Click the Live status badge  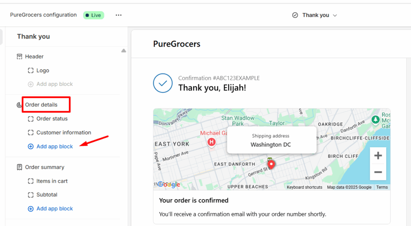[x=94, y=15]
